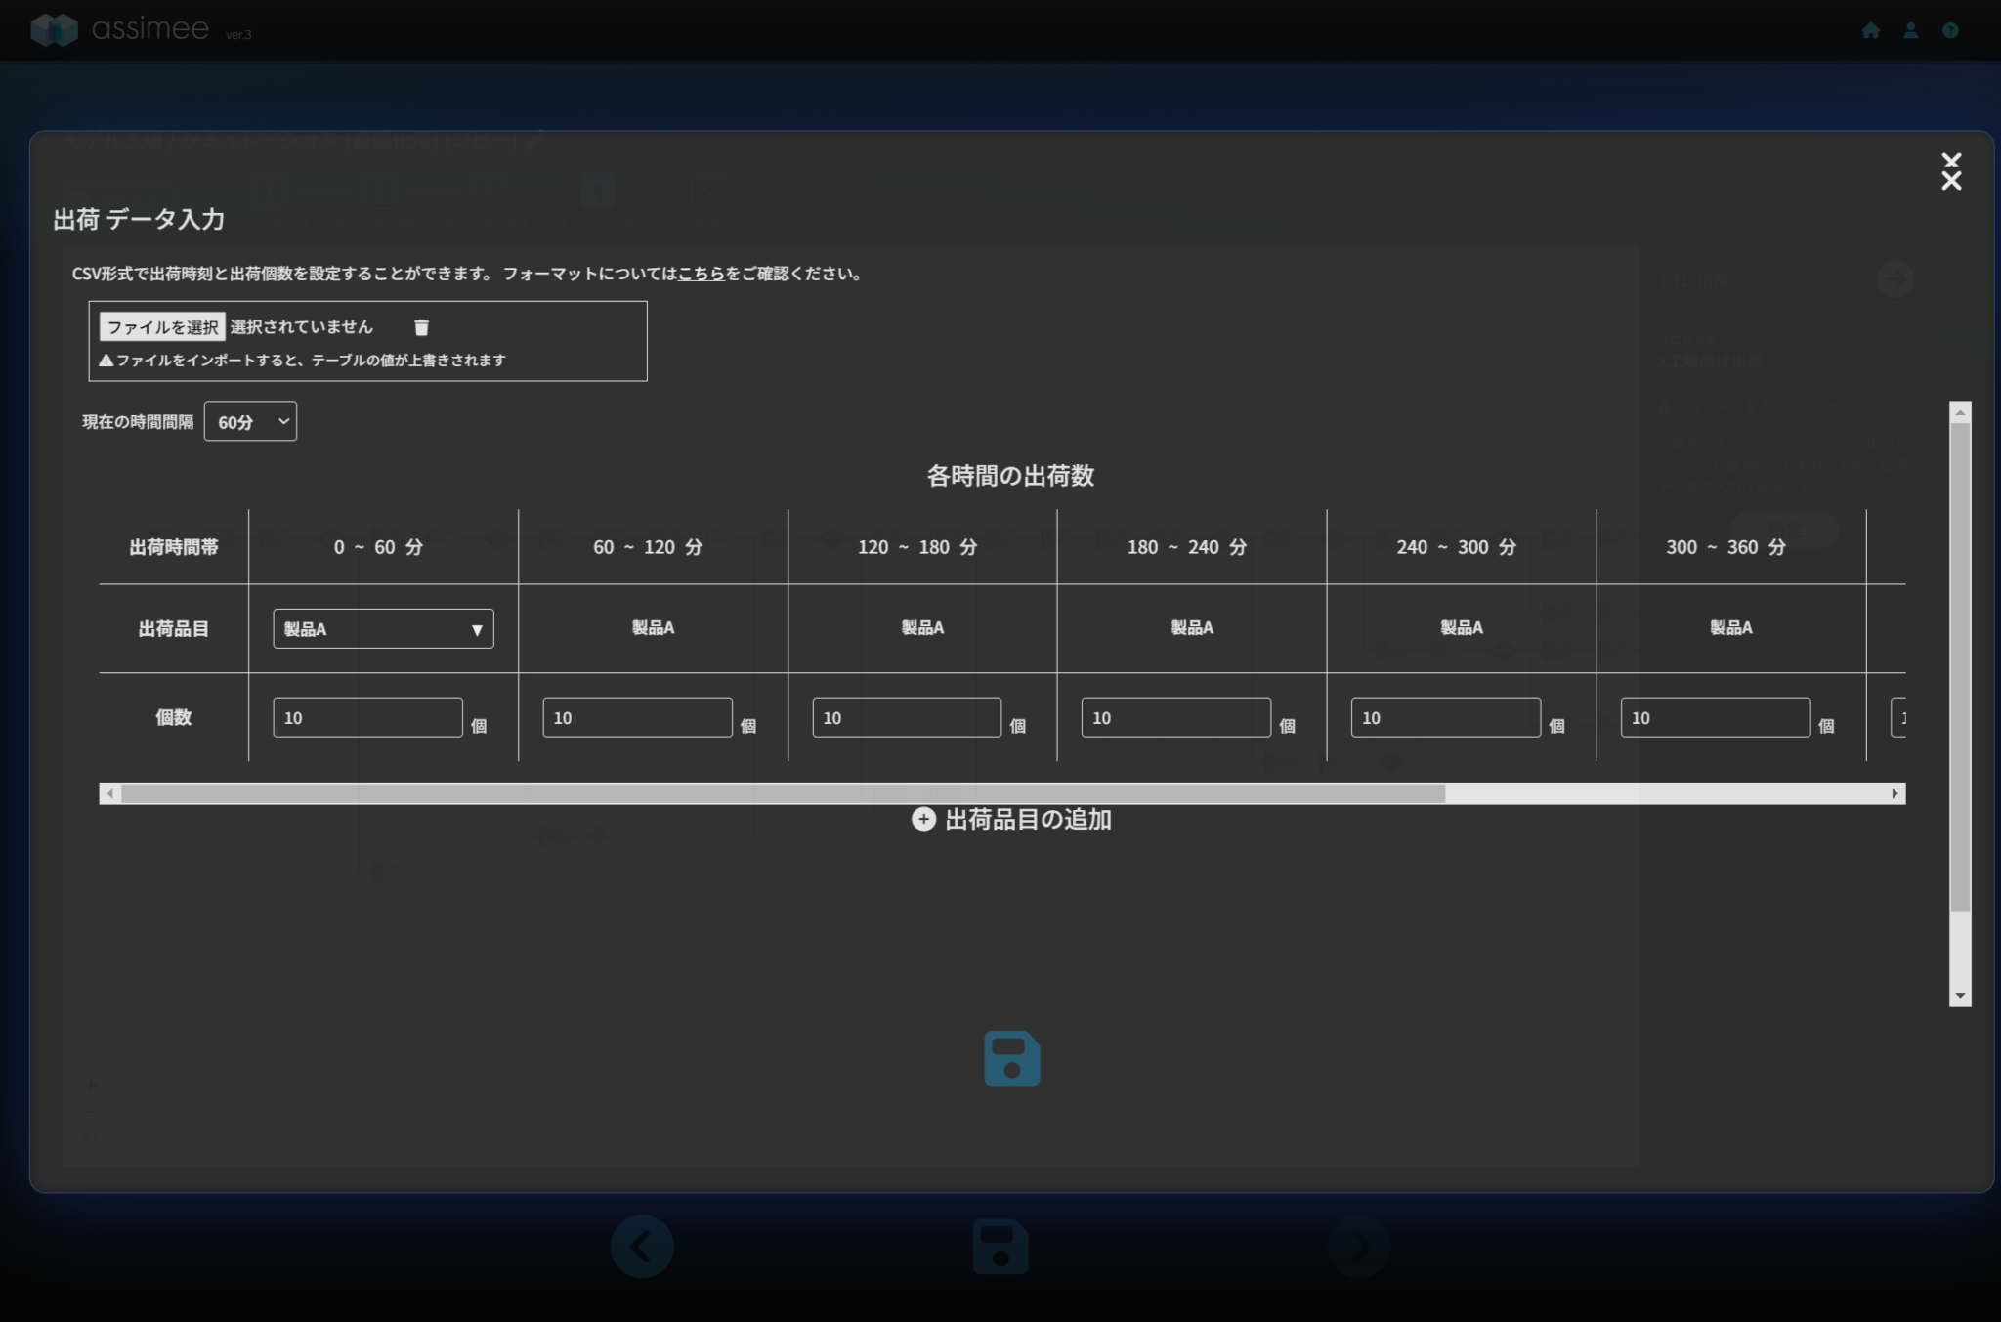Click the help question mark icon
Viewport: 2001px width, 1322px height.
1950,30
